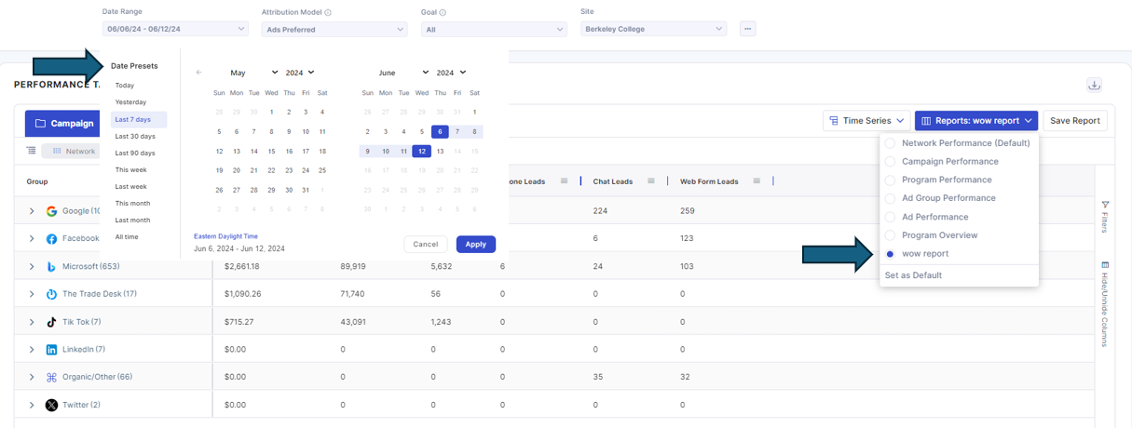Click the Tik Tok logo icon
1132x428 pixels.
(52, 322)
